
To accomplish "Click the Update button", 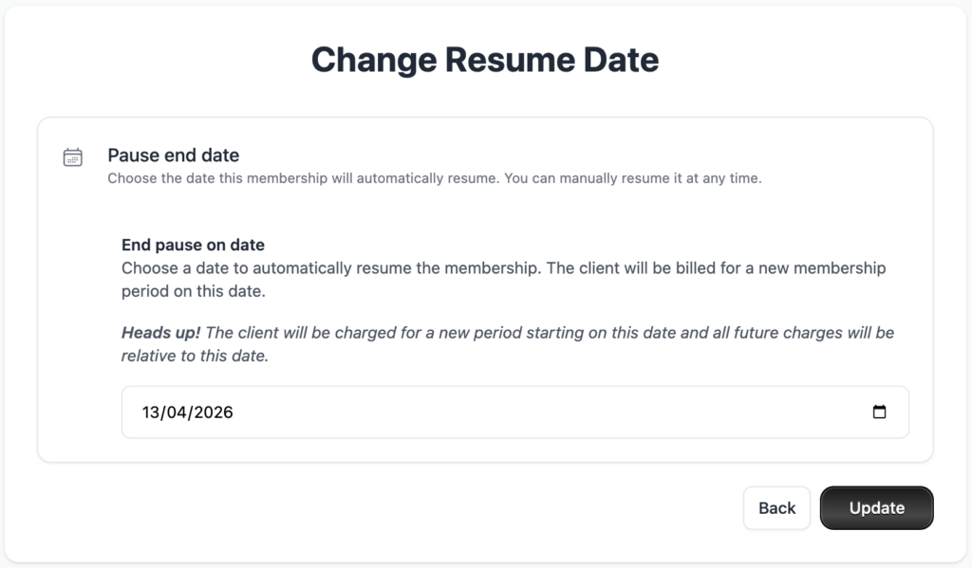I will click(876, 508).
